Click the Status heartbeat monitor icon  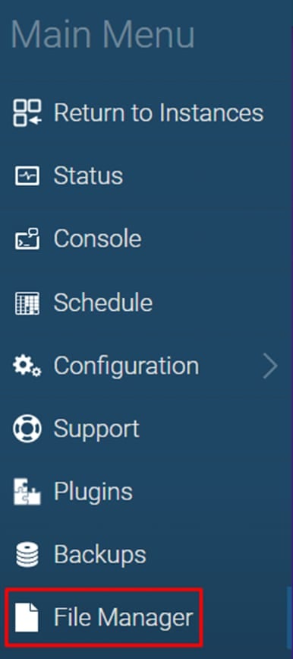[27, 176]
